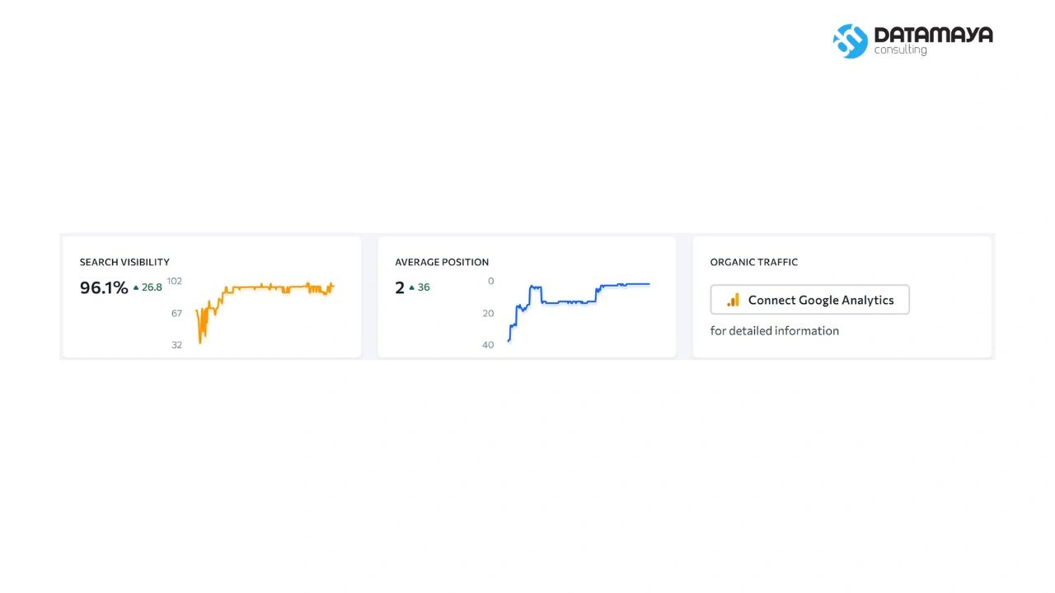Click the Google Analytics bar chart icon
Viewport: 1055px width, 593px height.
point(733,300)
